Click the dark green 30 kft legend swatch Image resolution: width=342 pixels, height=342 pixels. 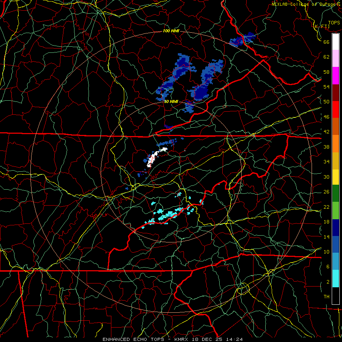coord(336,193)
